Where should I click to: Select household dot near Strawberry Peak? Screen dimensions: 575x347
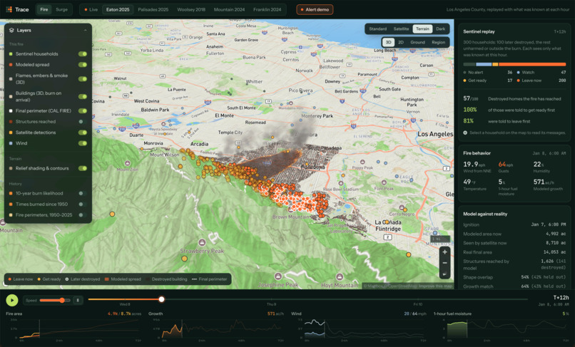click(185, 259)
